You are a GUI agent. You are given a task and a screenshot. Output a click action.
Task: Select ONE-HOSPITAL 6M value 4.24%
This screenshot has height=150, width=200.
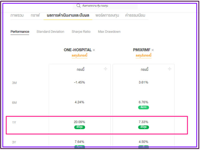[x=79, y=102]
